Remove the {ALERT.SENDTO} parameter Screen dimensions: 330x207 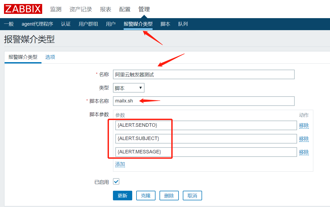point(304,125)
